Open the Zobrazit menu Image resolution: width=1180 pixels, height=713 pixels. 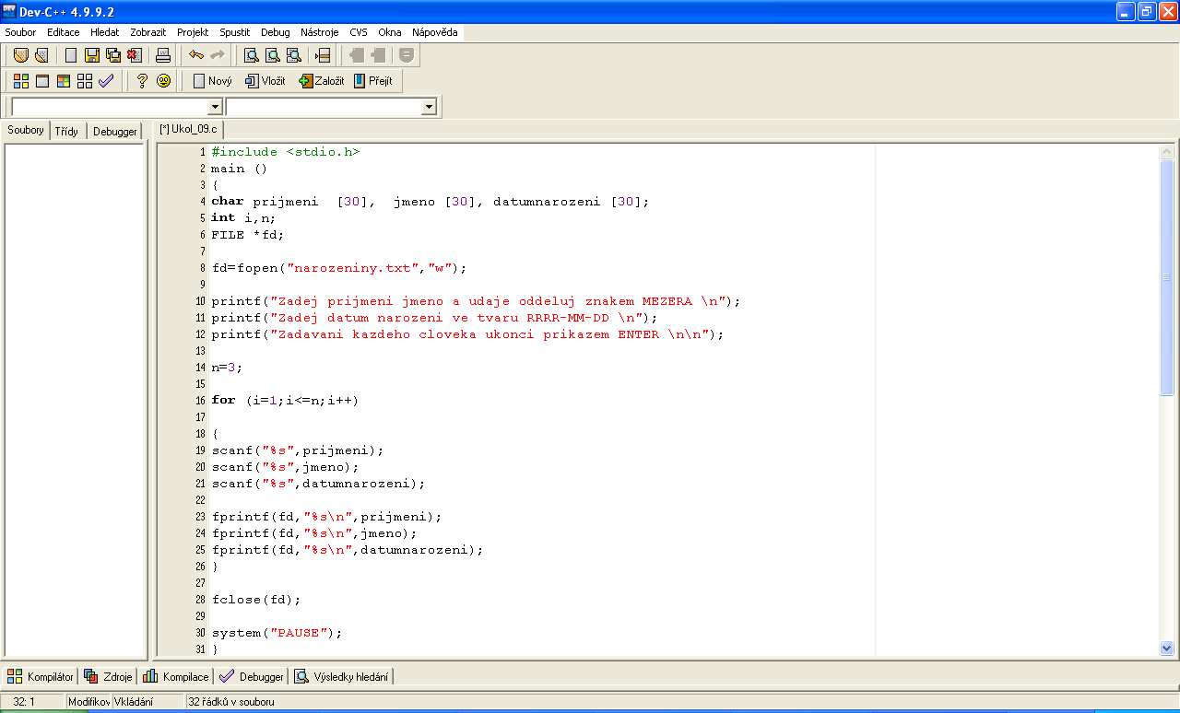(148, 32)
